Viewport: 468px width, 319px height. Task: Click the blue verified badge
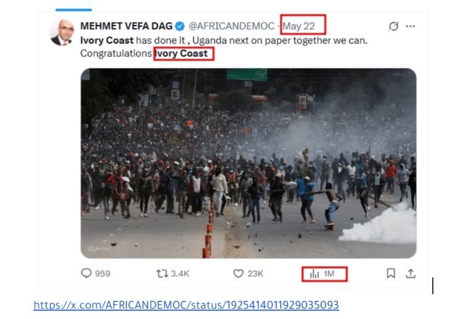180,26
